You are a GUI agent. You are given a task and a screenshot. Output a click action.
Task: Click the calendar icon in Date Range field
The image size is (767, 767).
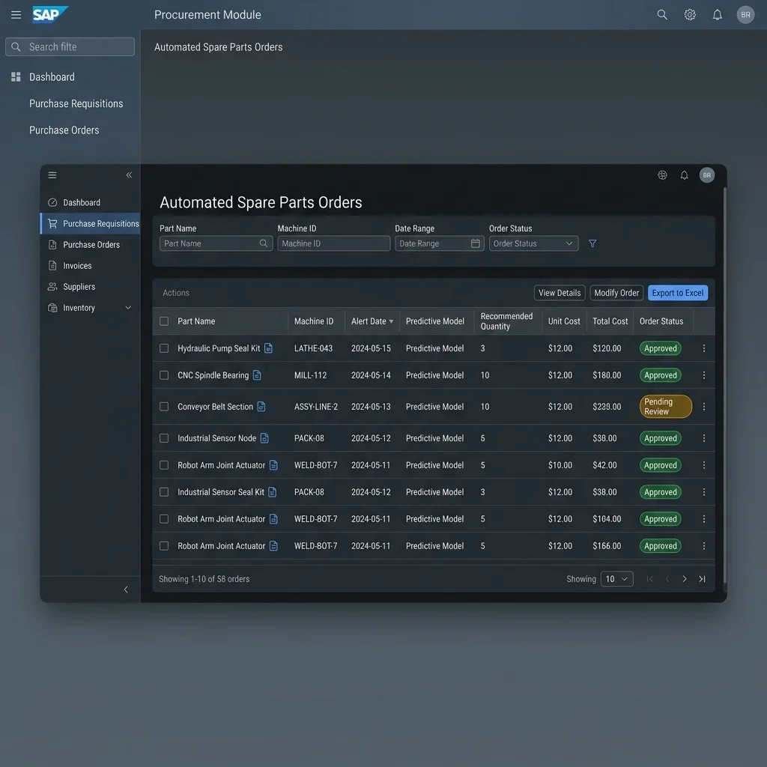point(475,243)
